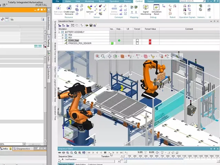Click the Sequence Editor horizontal scrollbar right arrow
220x165 pixels.
(119, 162)
